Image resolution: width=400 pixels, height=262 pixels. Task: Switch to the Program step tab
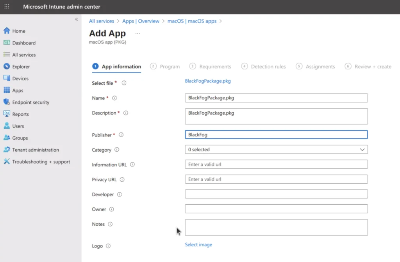tap(165, 66)
